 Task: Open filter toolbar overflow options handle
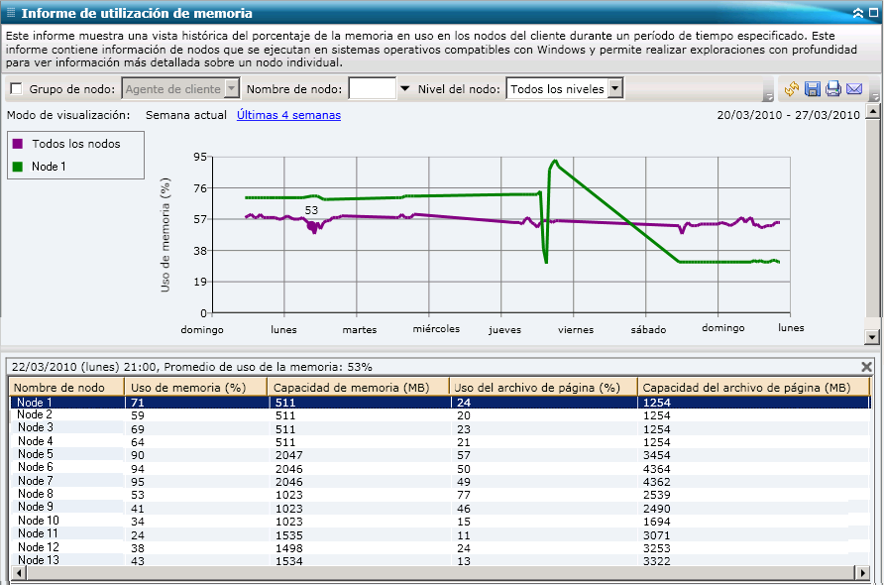[768, 94]
